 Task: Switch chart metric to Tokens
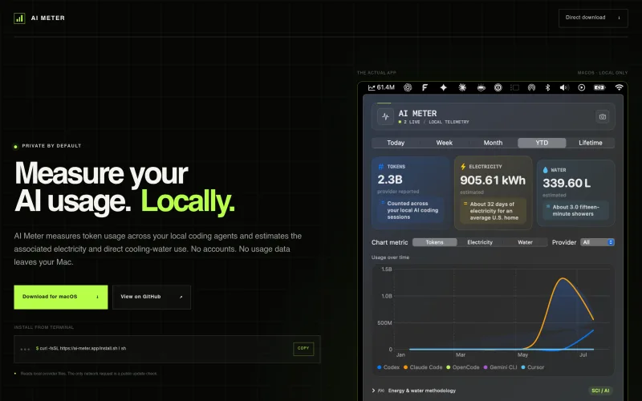tap(434, 242)
